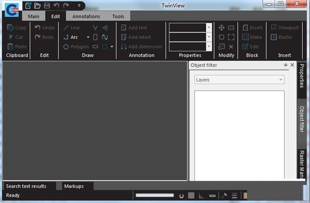Click Make in the Block group
The width and height of the screenshot is (310, 203).
pyautogui.click(x=252, y=37)
